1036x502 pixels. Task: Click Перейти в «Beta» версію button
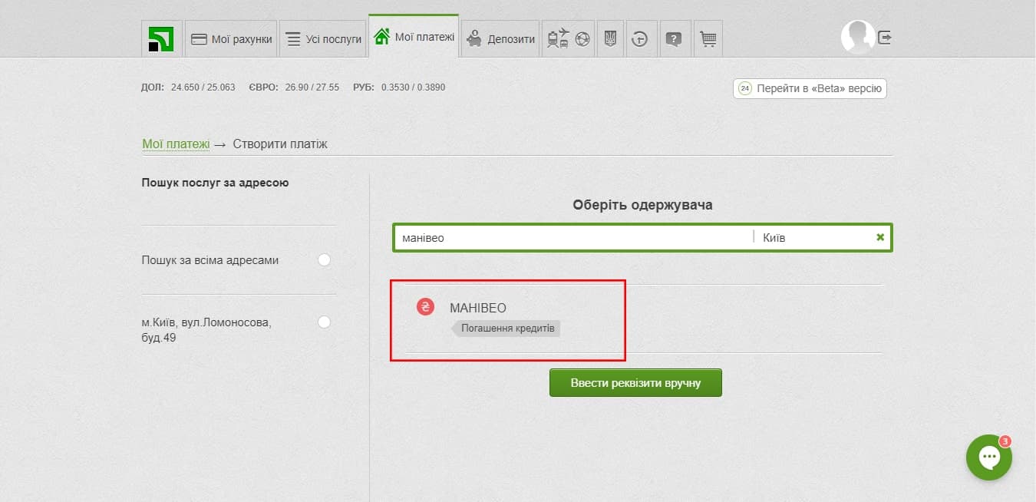(x=810, y=88)
